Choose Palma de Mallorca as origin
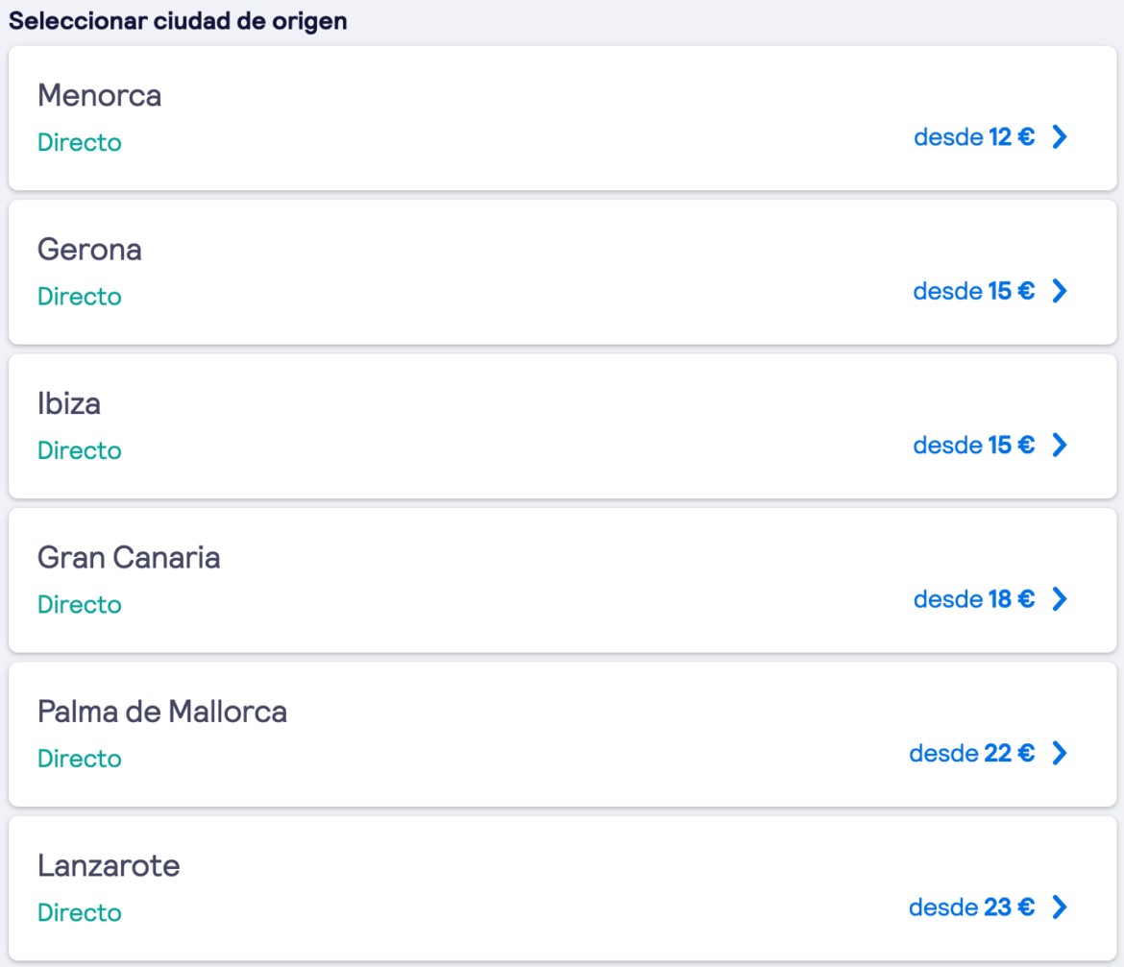 point(162,712)
